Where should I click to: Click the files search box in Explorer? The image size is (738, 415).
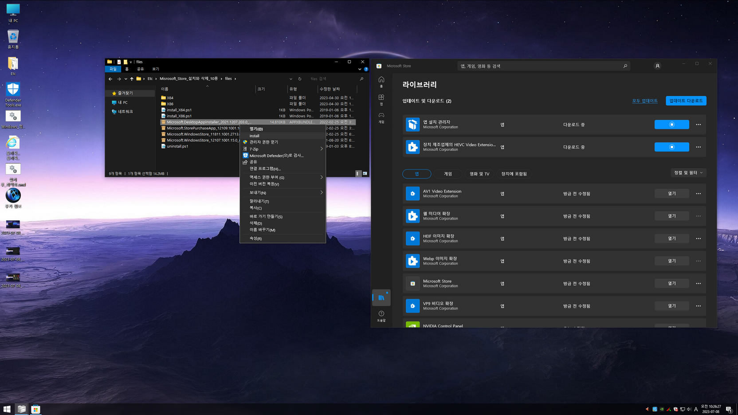[334, 79]
